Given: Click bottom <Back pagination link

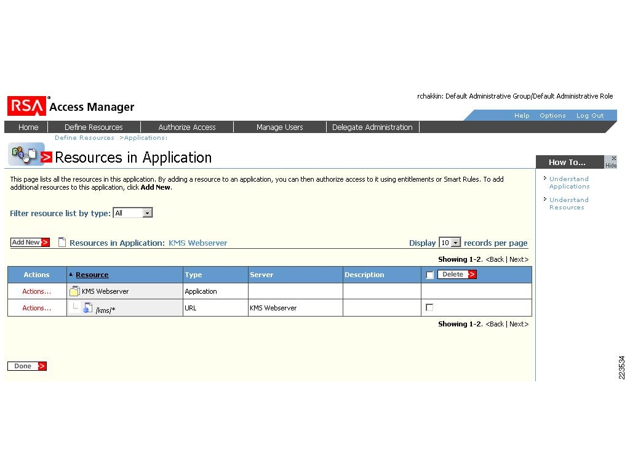Looking at the screenshot, I should coord(495,324).
